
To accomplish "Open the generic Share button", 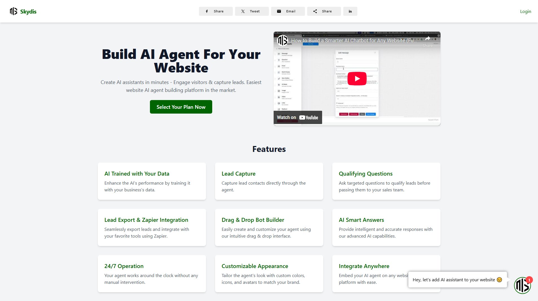I will pos(324,11).
